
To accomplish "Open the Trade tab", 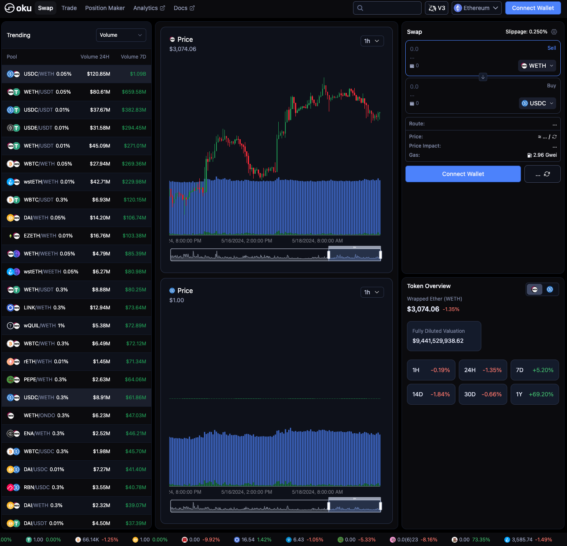I will tap(69, 8).
